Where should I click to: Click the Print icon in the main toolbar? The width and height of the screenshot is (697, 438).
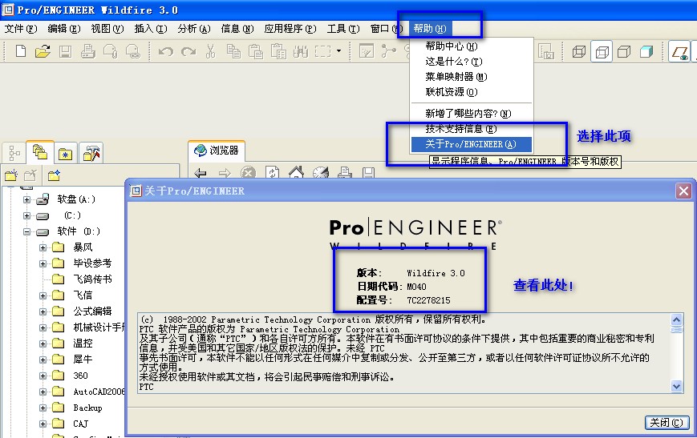[x=88, y=51]
